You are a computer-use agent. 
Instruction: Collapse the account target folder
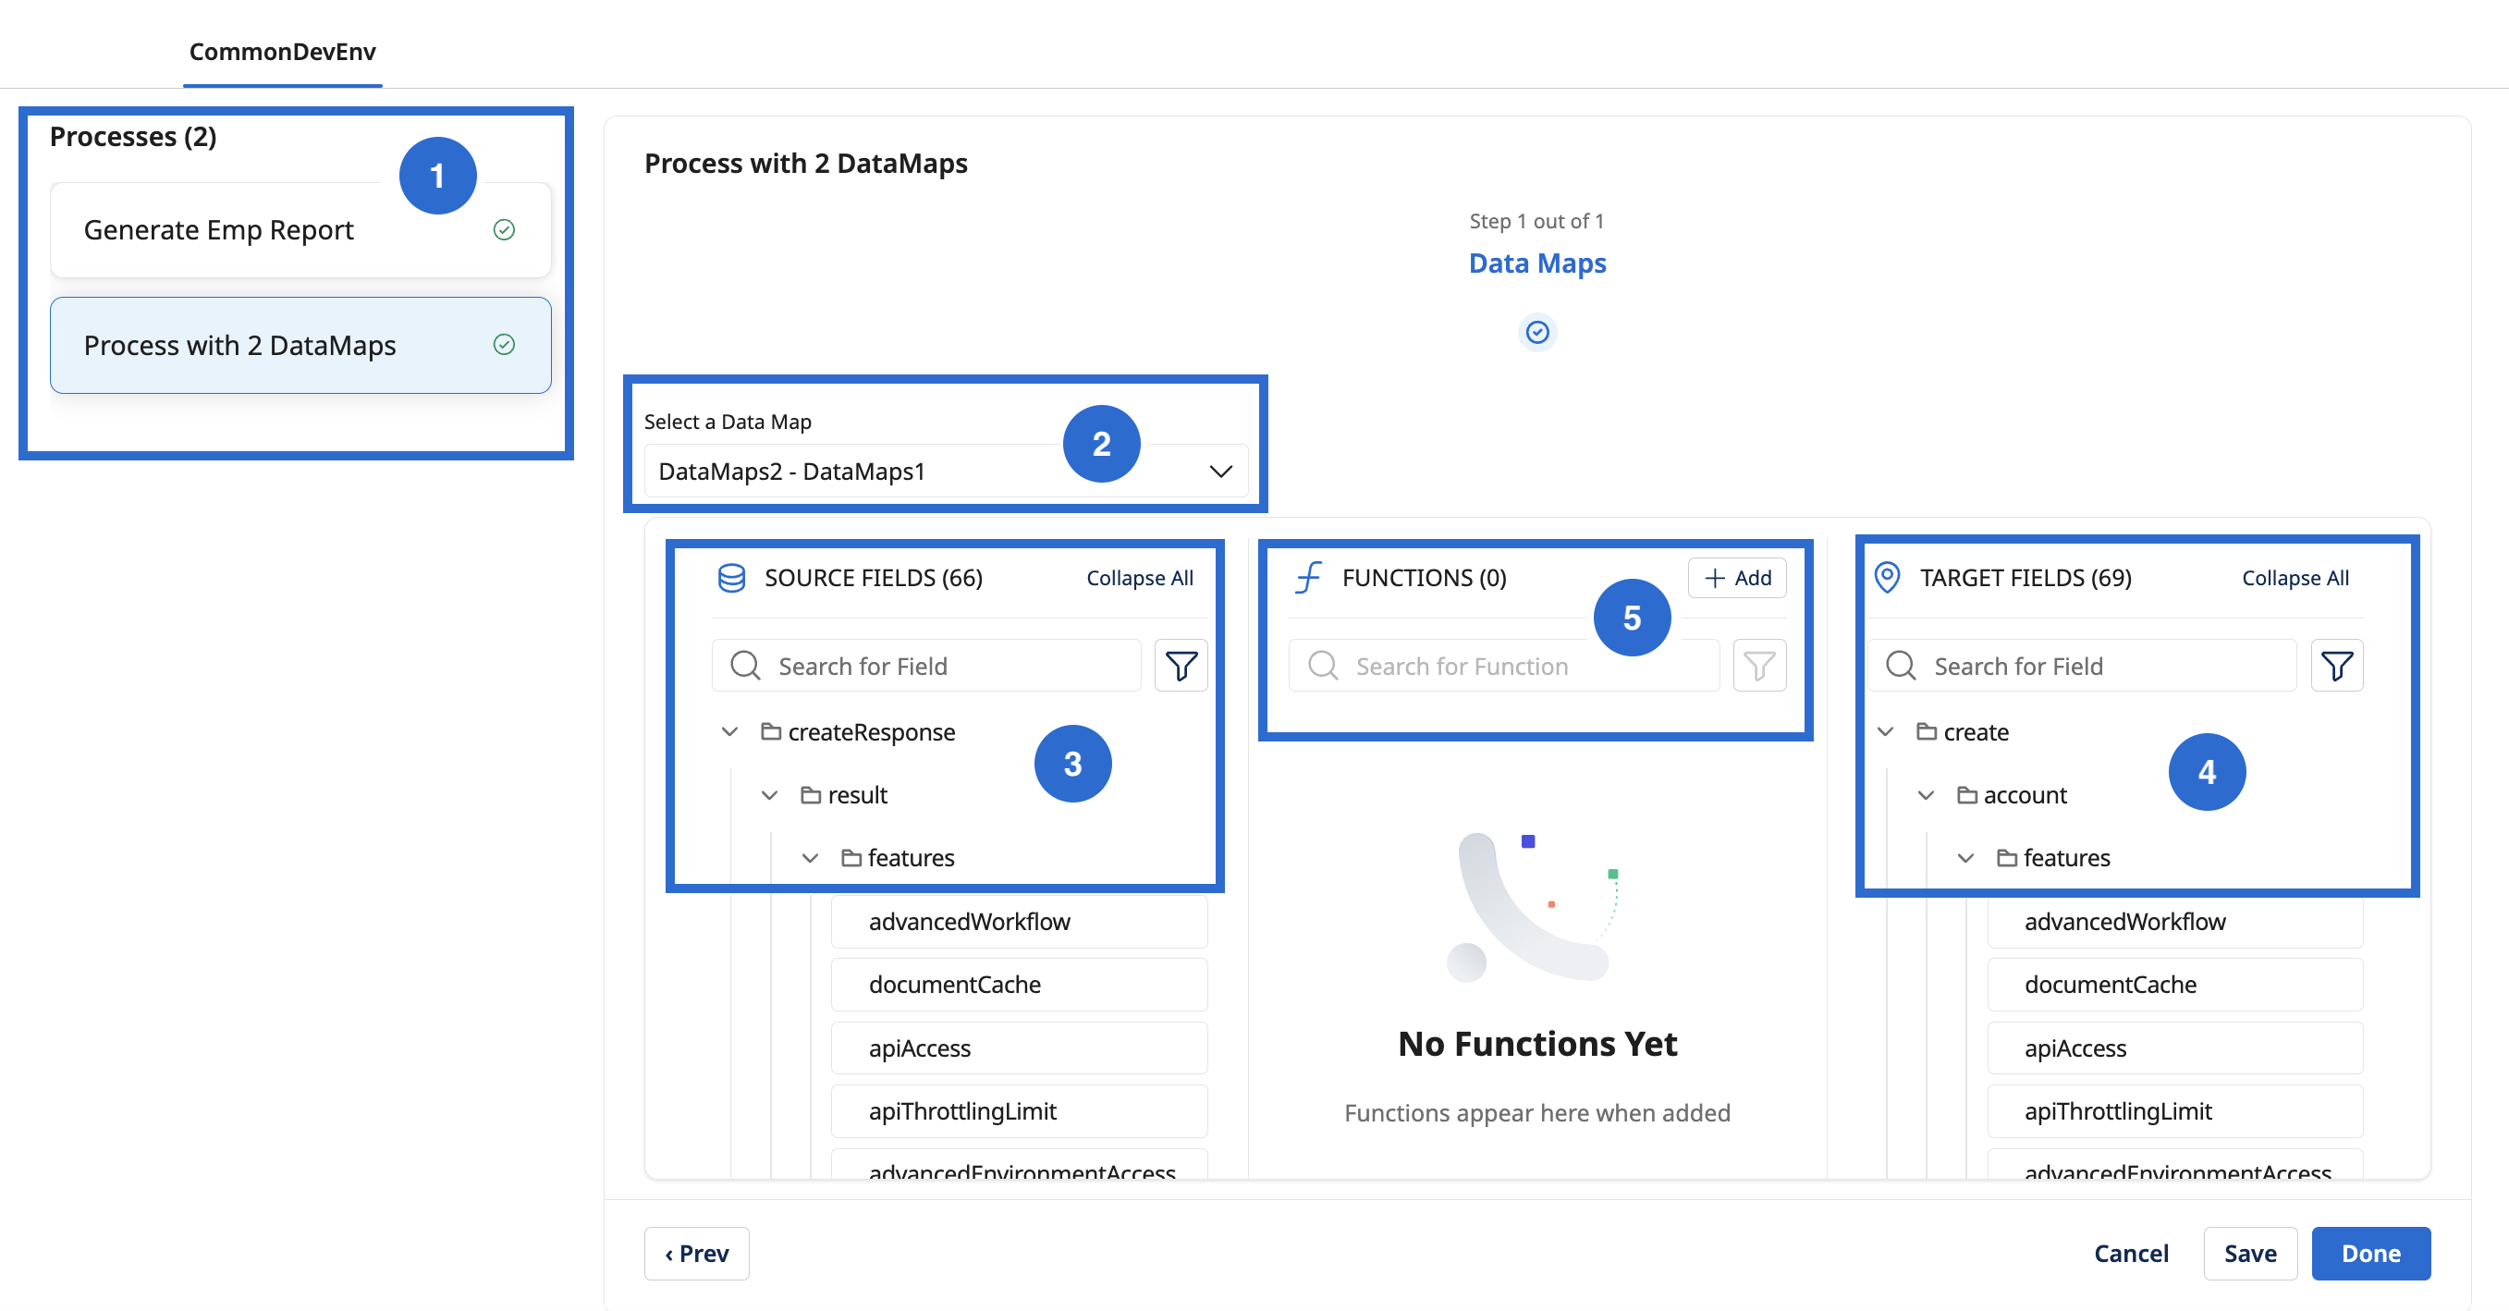pos(1926,795)
